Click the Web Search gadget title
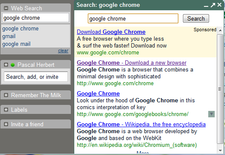 (27, 8)
